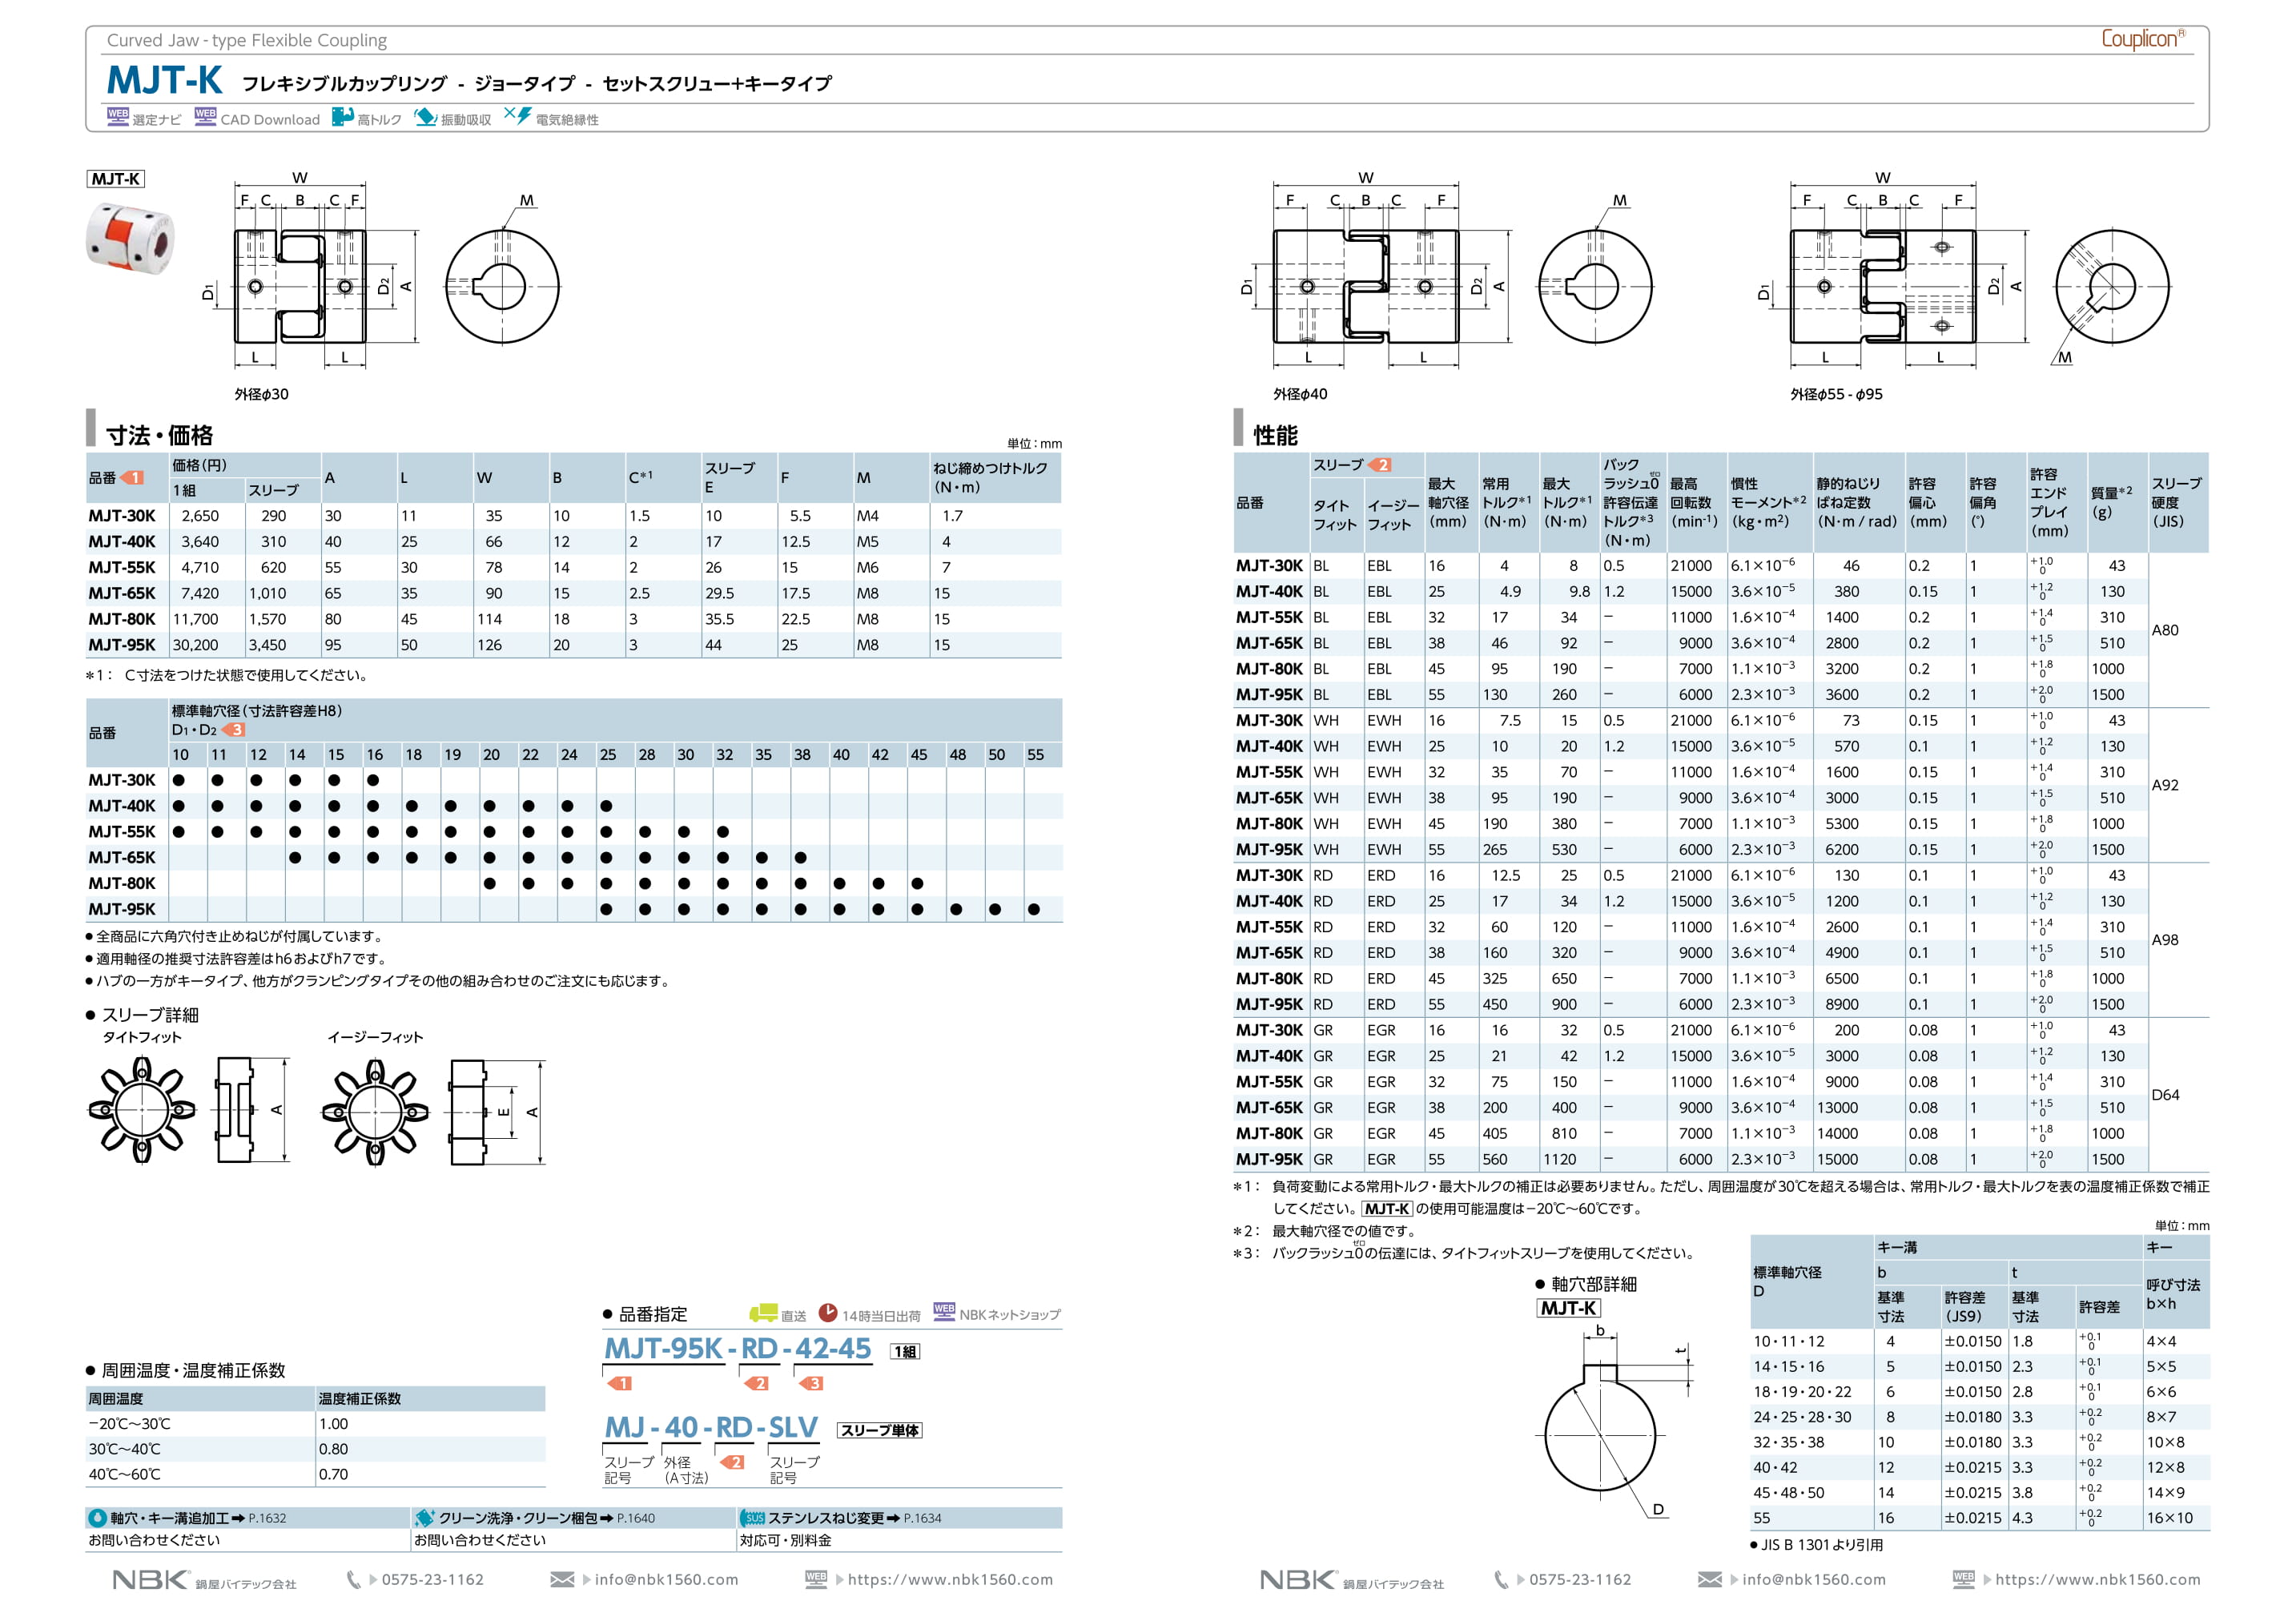Click the MJT-K product photo thumbnail

130,237
